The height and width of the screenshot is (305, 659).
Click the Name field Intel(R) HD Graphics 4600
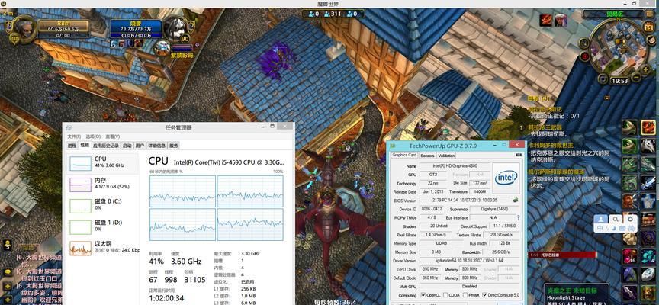click(455, 166)
